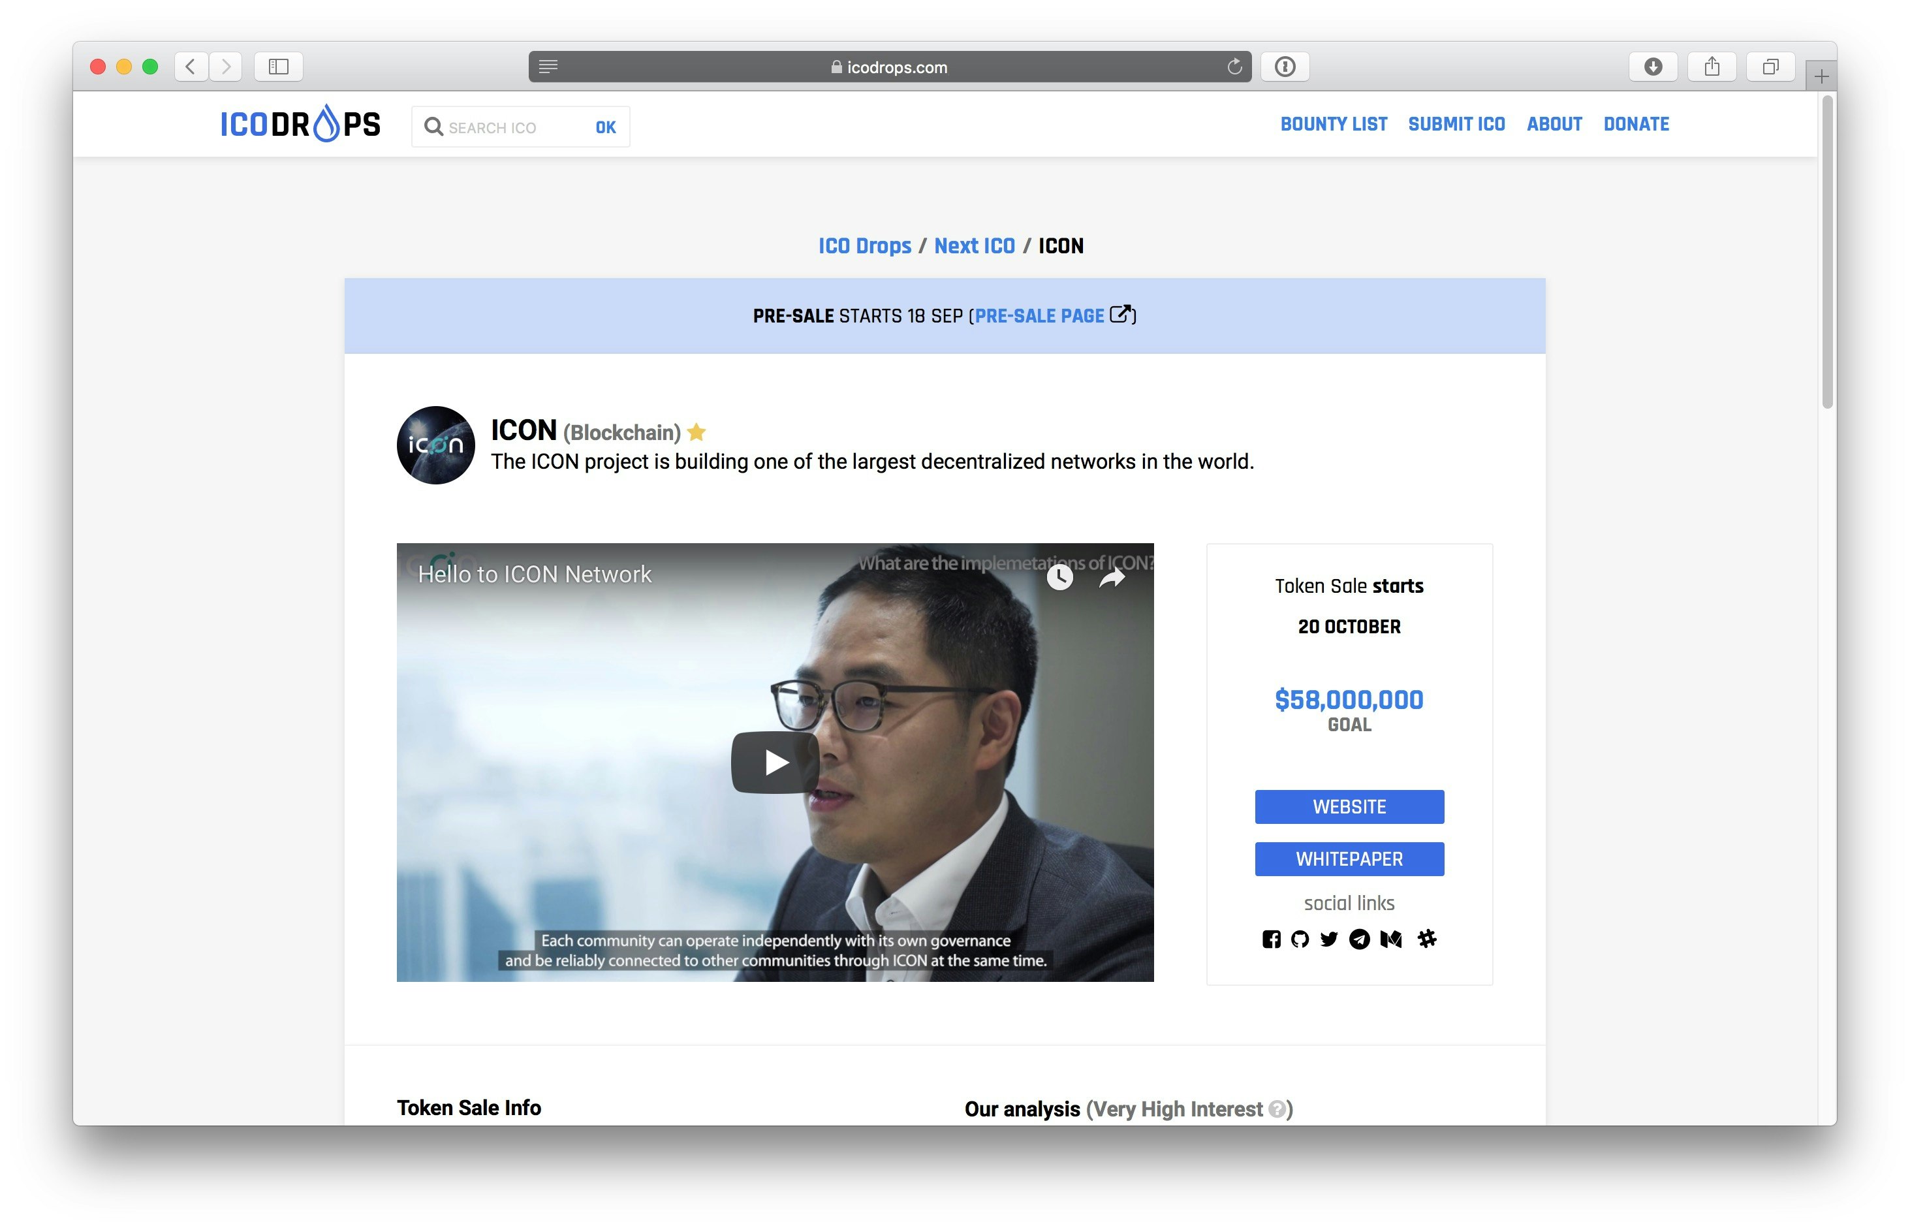Open ICON's Medium social link
Viewport: 1910px width, 1230px height.
tap(1391, 939)
